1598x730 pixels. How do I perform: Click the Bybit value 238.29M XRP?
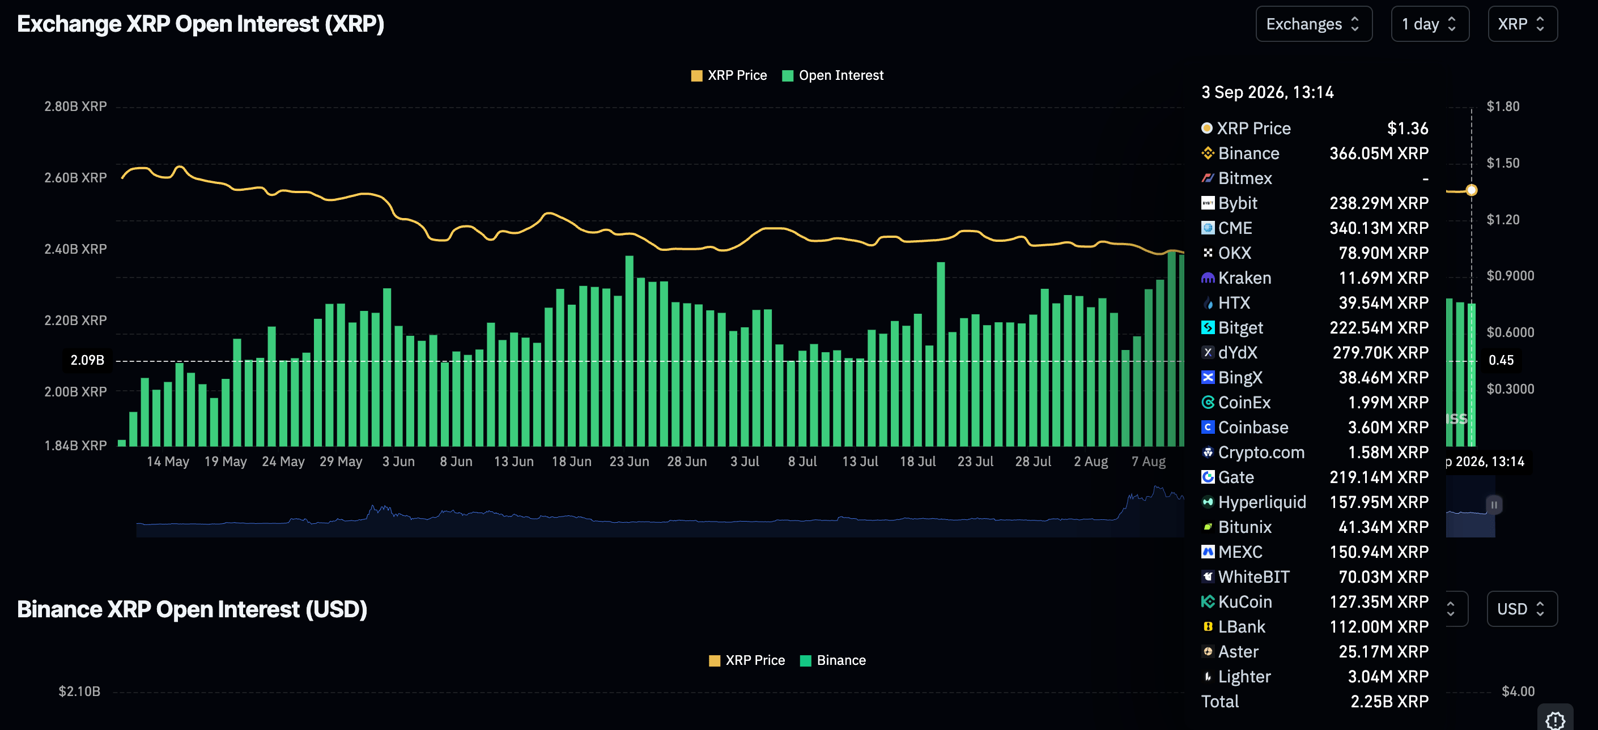pyautogui.click(x=1379, y=203)
